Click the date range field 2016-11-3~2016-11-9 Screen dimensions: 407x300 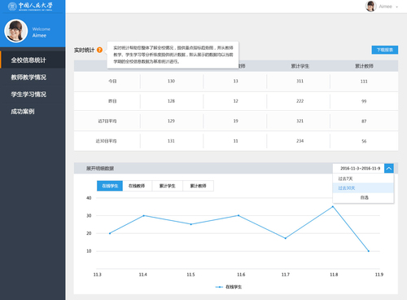pyautogui.click(x=358, y=169)
